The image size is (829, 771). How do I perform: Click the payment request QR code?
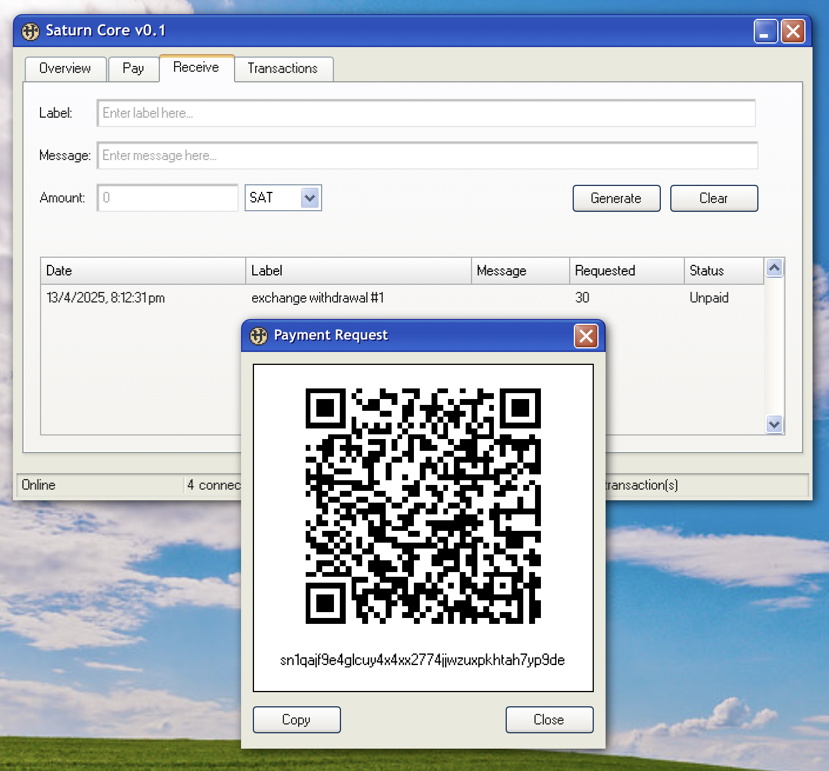[x=423, y=506]
